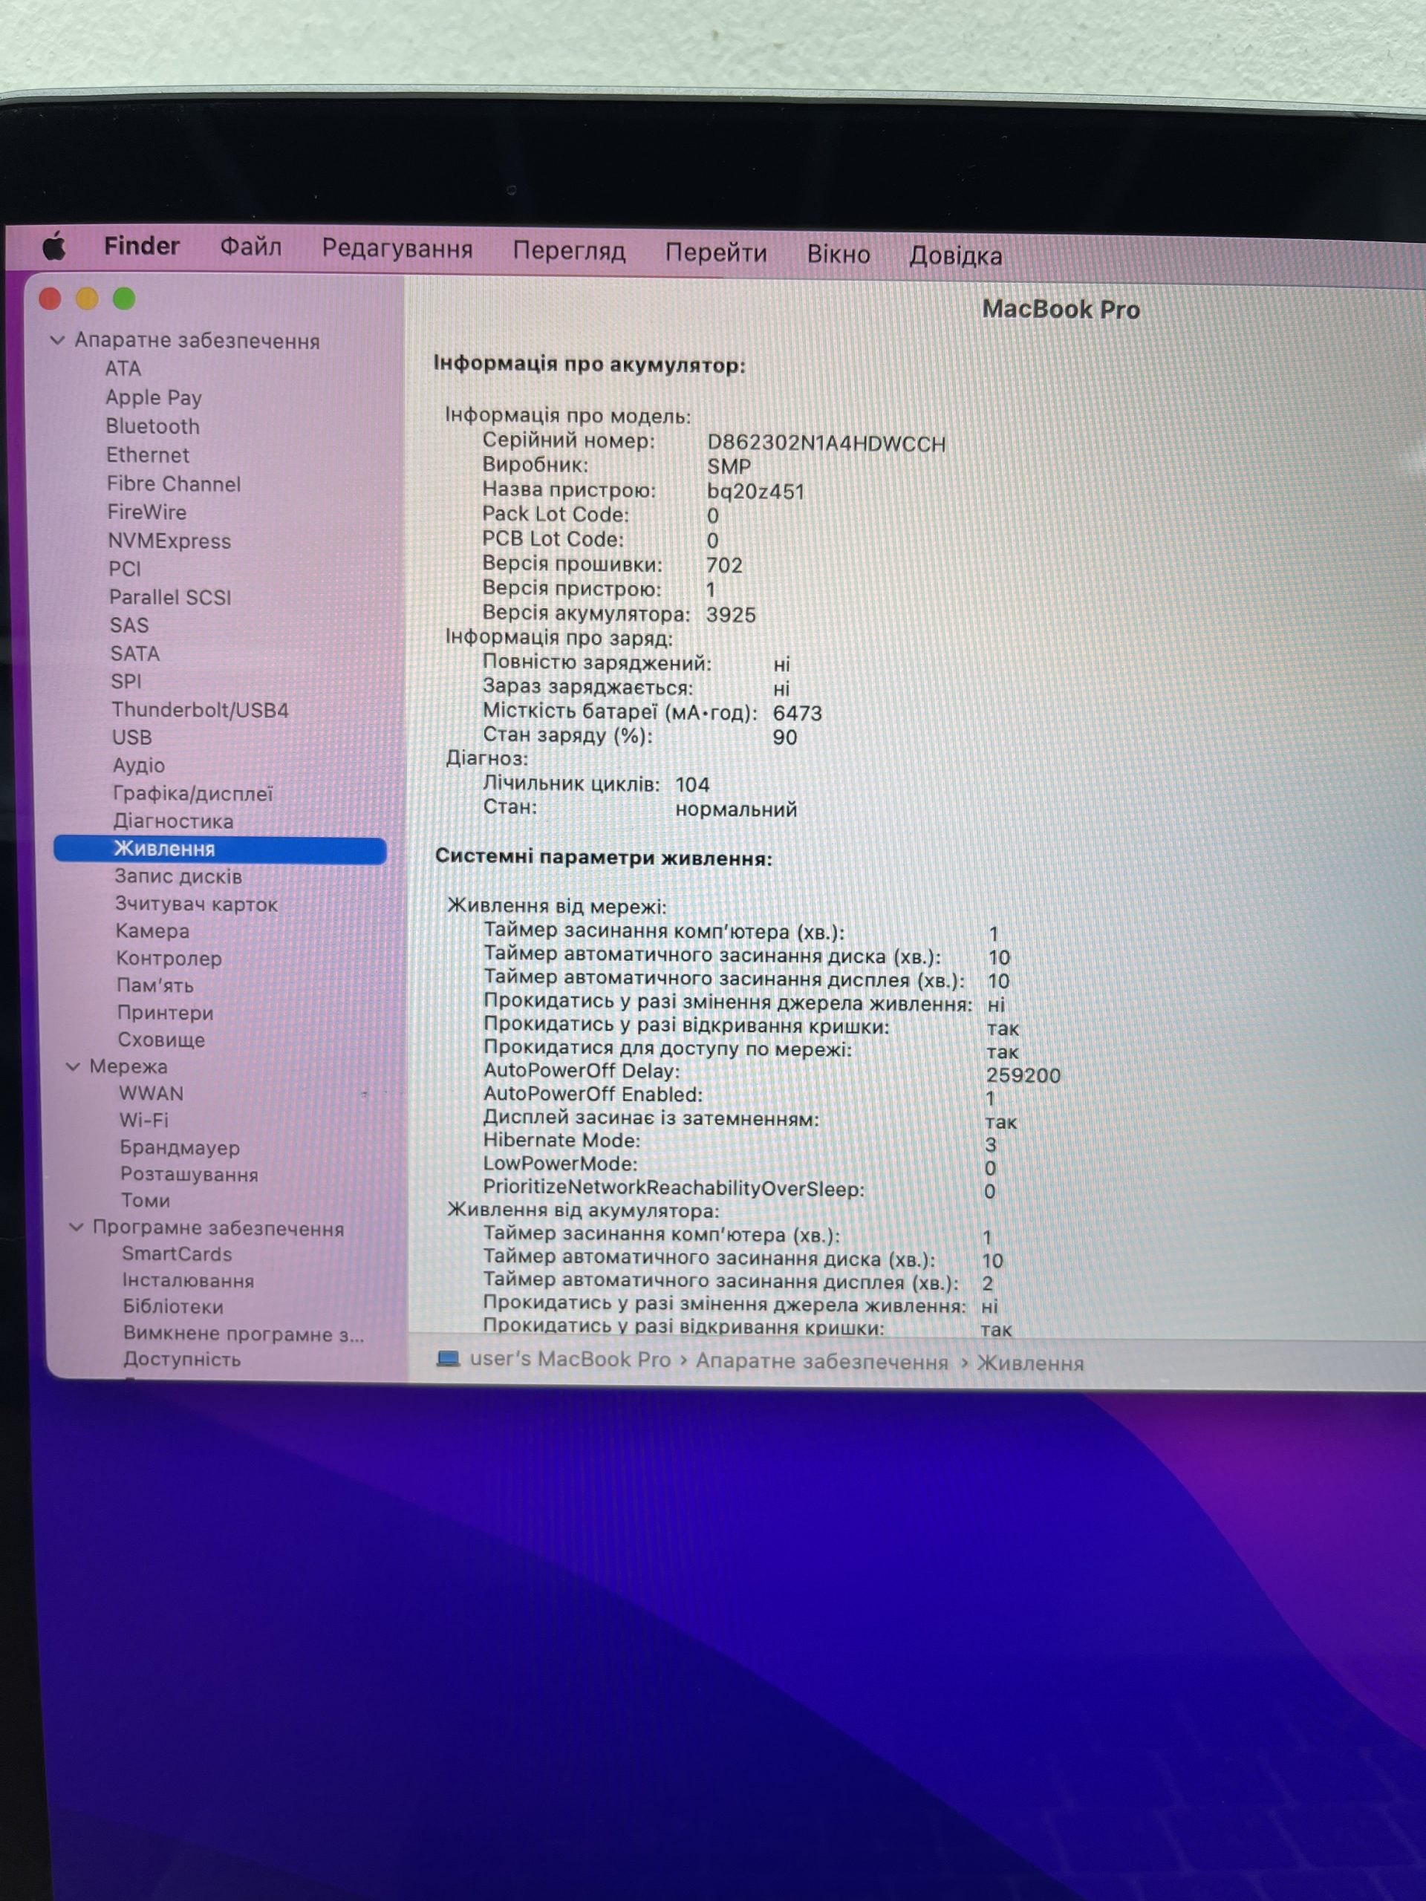Viewport: 1426px width, 1901px height.
Task: Select Бібліотеки in the sidebar
Action: coord(174,1306)
